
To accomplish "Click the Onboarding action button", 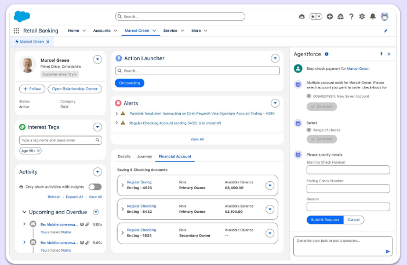I will coord(129,83).
